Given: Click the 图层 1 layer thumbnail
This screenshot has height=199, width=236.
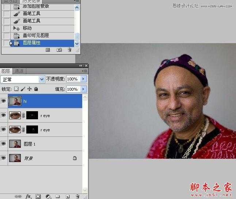Looking at the screenshot, I should [x=15, y=144].
